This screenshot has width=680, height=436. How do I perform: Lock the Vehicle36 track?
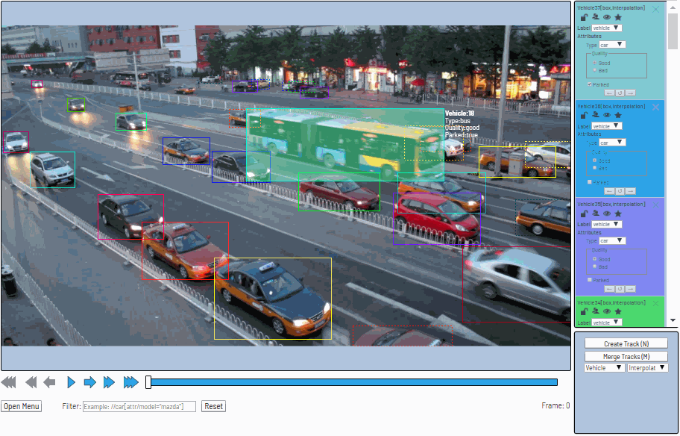tap(584, 115)
